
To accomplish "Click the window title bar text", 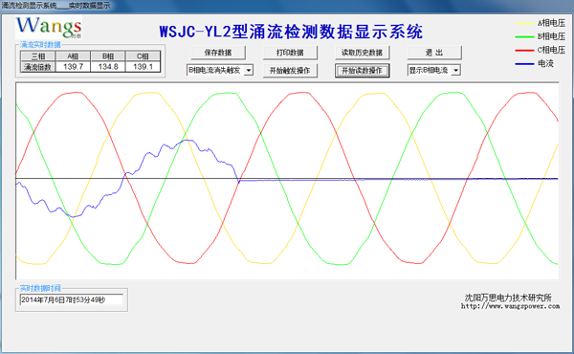I will coord(55,5).
